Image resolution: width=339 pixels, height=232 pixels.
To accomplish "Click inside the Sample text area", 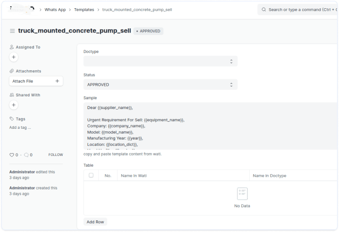I will point(209,126).
